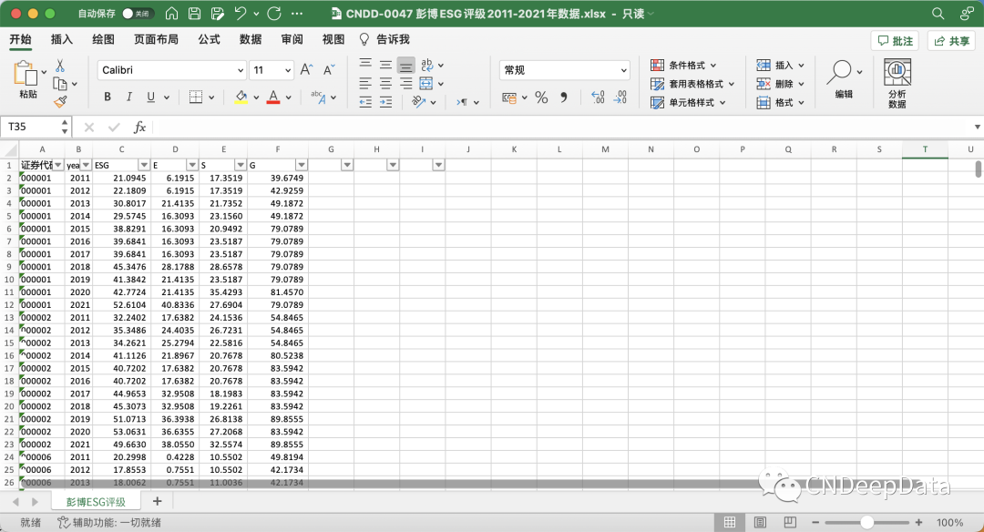Image resolution: width=984 pixels, height=532 pixels.
Task: Align text to the left
Action: point(365,84)
